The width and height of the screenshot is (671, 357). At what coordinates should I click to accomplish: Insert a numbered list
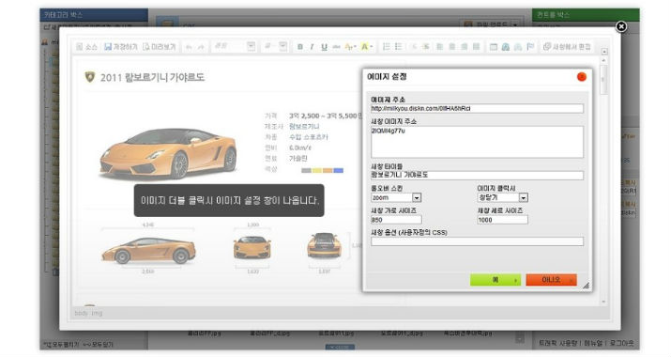(386, 47)
